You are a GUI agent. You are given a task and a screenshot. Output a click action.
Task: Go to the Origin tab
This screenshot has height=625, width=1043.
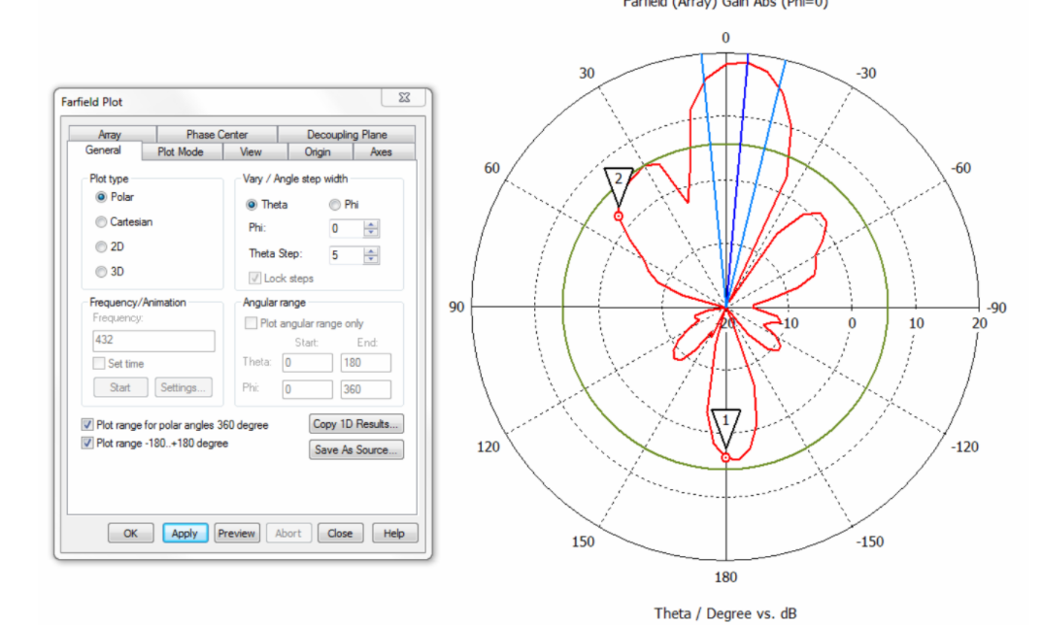tap(318, 151)
